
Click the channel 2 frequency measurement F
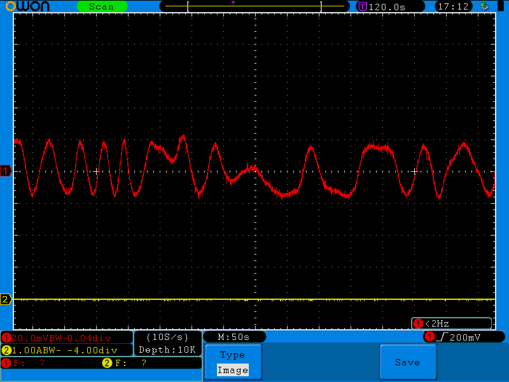[126, 363]
